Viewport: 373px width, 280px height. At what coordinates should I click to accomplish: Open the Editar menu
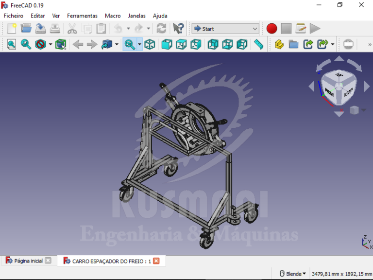pyautogui.click(x=37, y=16)
